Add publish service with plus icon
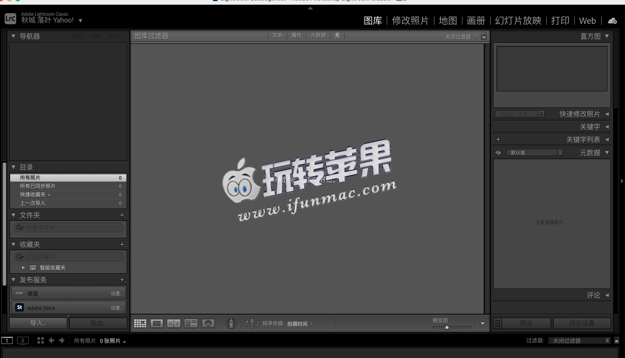The height and width of the screenshot is (358, 625). (123, 280)
